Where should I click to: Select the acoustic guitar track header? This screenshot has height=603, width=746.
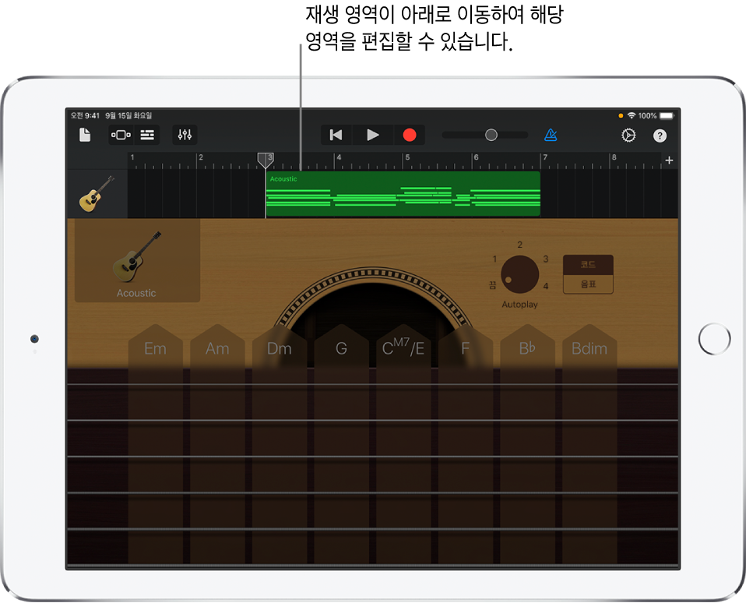97,194
